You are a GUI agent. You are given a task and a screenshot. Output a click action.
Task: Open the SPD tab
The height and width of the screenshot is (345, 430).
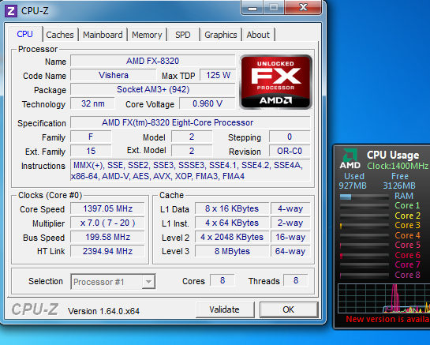pyautogui.click(x=183, y=35)
